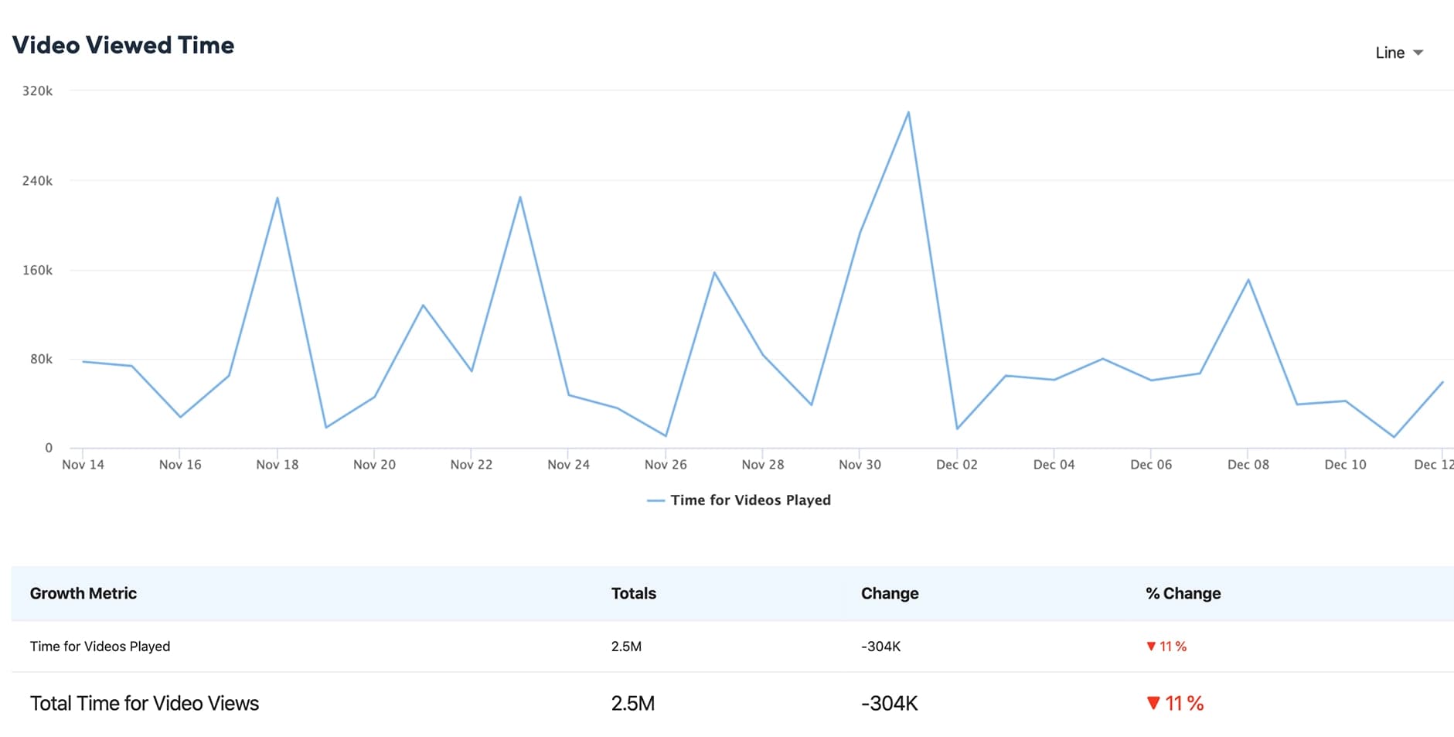Click the Dec 04 axis label

coord(1054,465)
